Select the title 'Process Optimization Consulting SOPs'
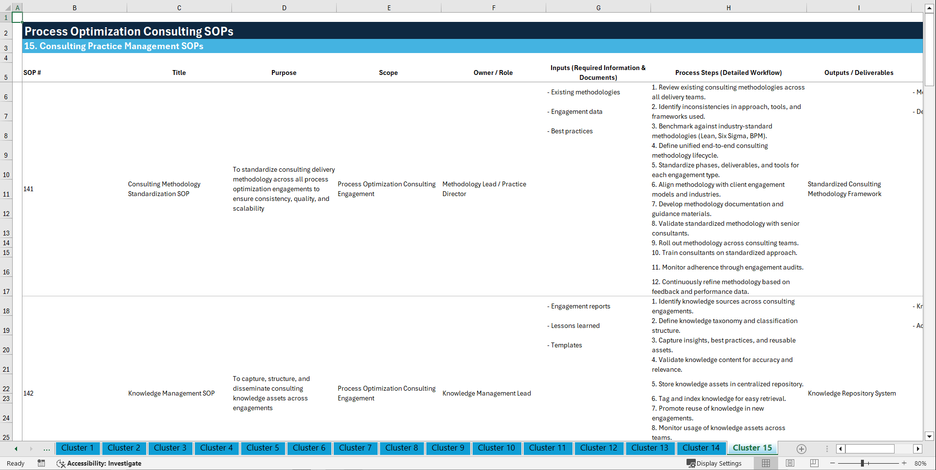Image resolution: width=936 pixels, height=470 pixels. coord(129,31)
